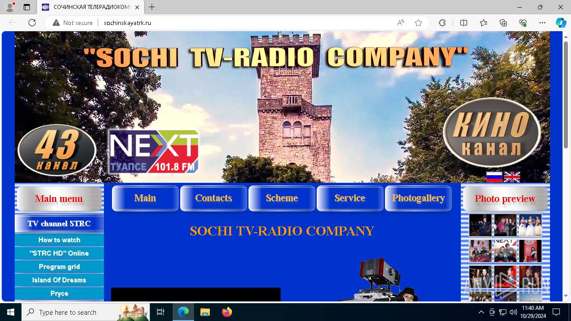The height and width of the screenshot is (321, 571).
Task: Open browser Extensions icon
Action: pos(442,23)
